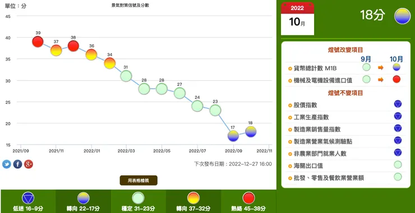Viewport: 415px width, 213px height.
Task: Open the 用表格檢視 table view button
Action: [x=139, y=180]
